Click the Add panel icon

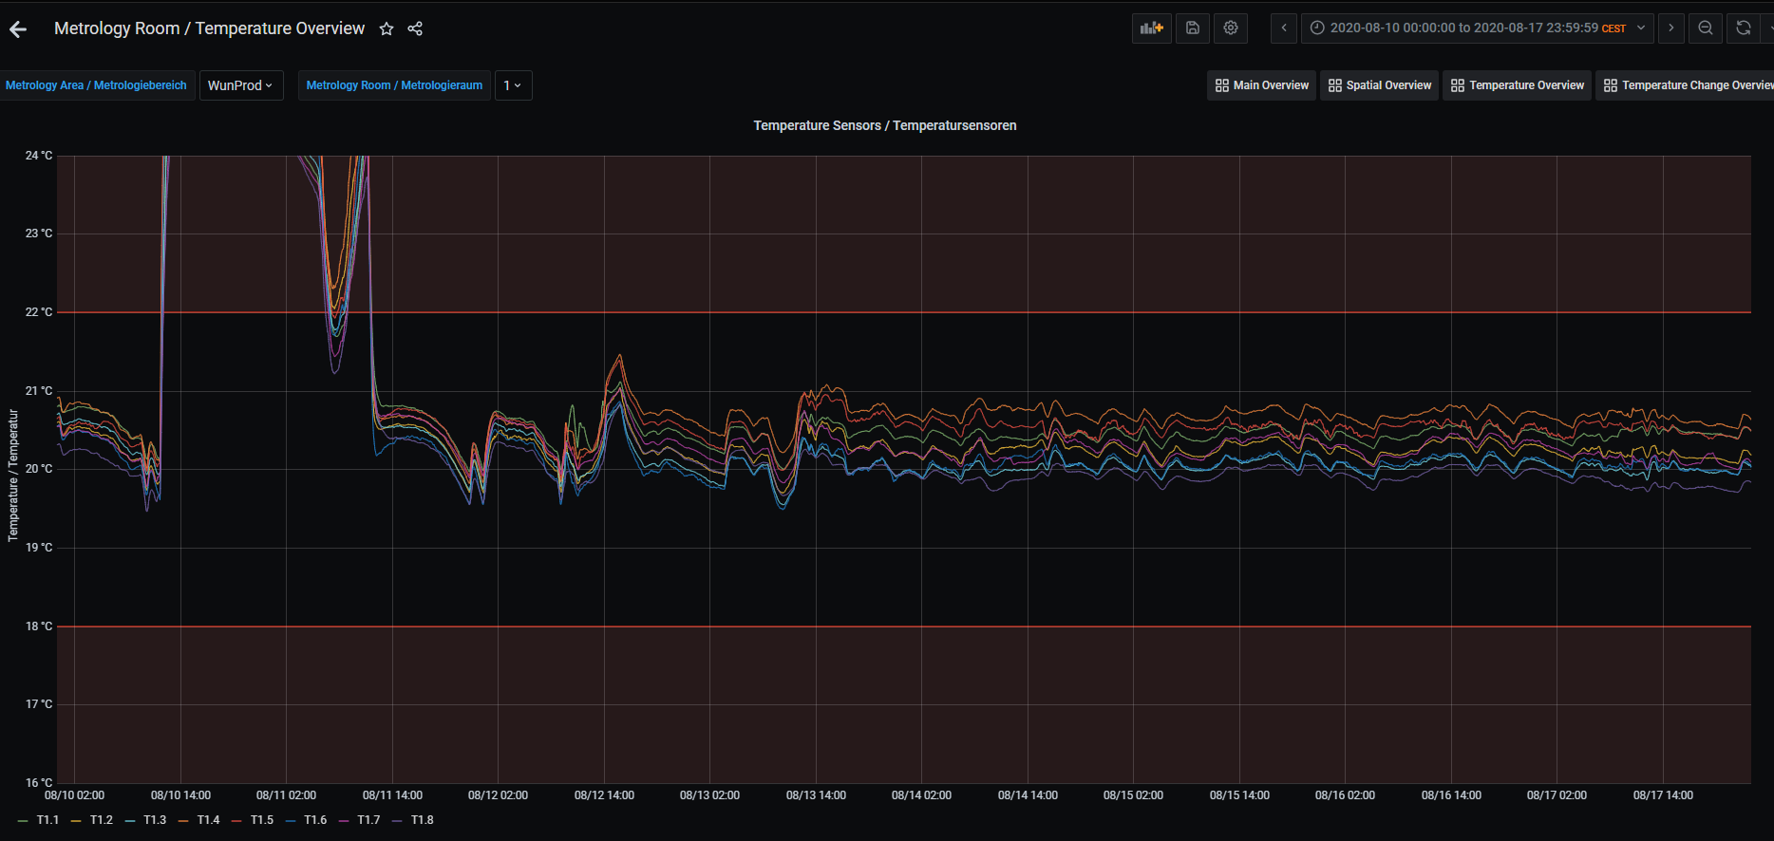point(1151,28)
